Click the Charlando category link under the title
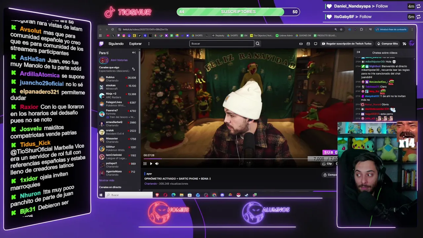 (151, 184)
